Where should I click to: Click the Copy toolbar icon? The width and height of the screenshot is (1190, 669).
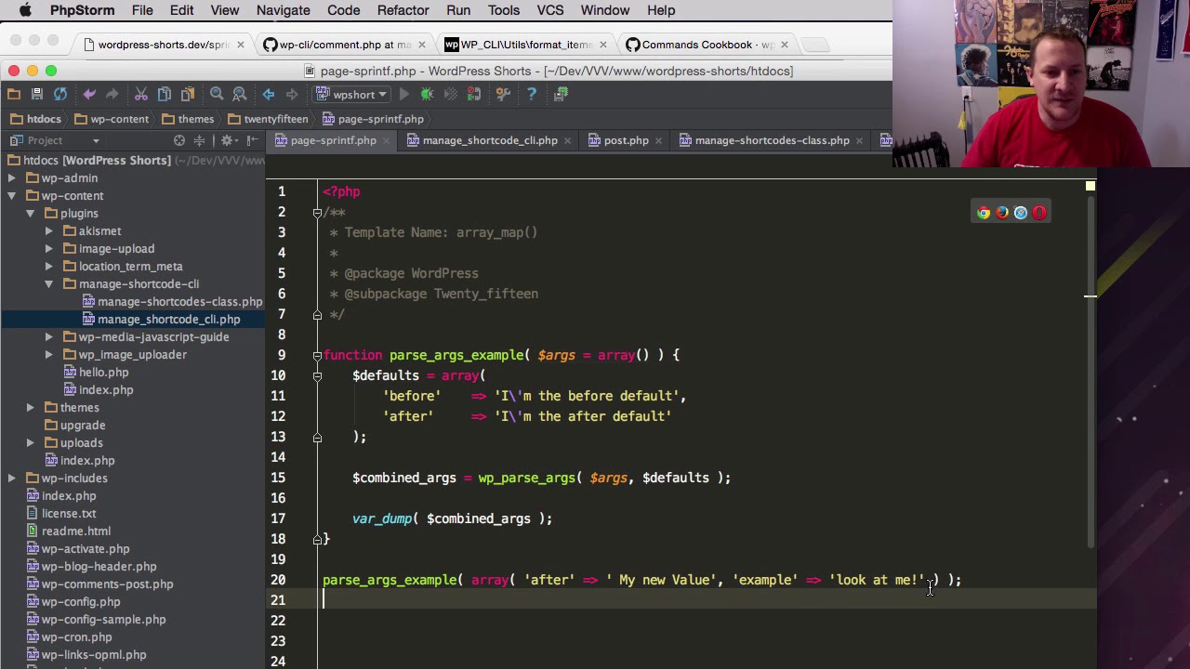(165, 94)
